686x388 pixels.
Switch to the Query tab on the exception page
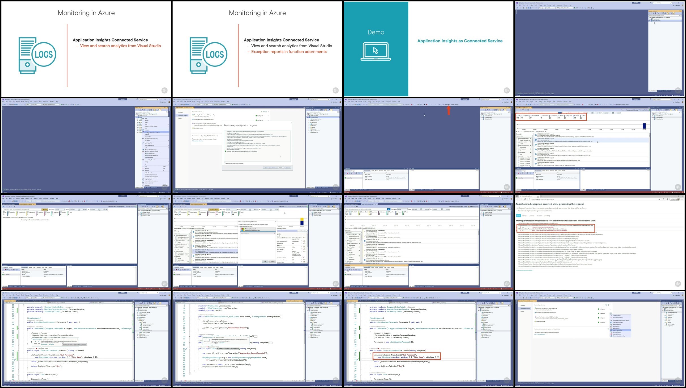[524, 216]
